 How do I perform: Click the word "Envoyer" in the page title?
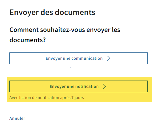tap(24, 13)
